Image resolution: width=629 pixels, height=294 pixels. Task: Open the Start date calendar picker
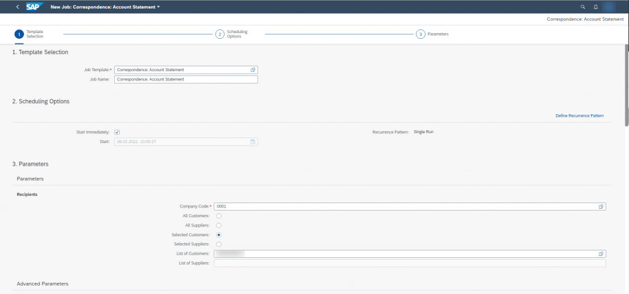click(x=253, y=142)
